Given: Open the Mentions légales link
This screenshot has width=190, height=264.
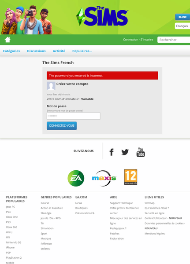Looking at the screenshot, I should pos(155,234).
